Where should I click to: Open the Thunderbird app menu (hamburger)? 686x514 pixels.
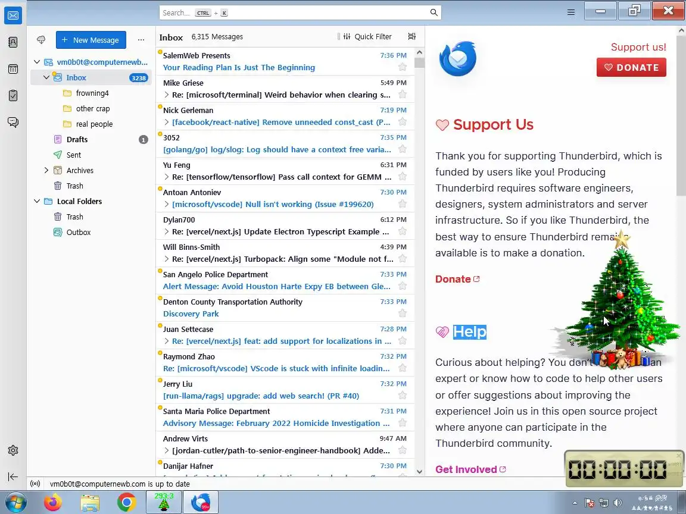coord(571,12)
